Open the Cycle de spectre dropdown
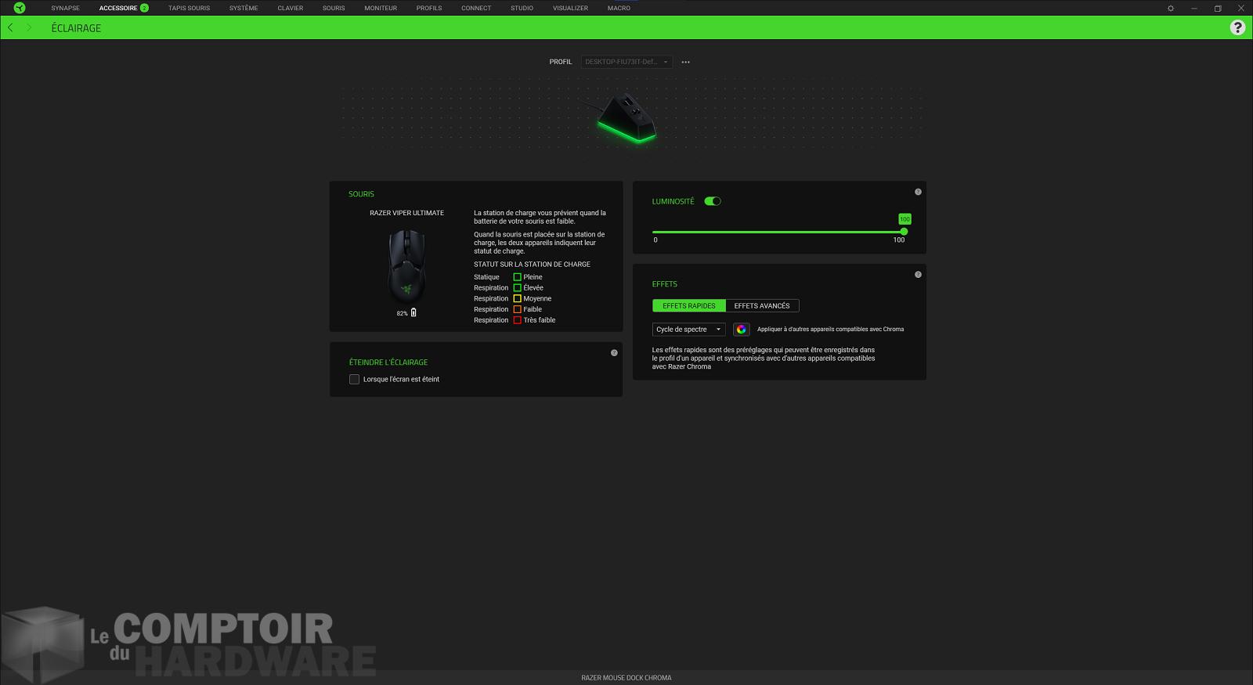 pos(688,330)
